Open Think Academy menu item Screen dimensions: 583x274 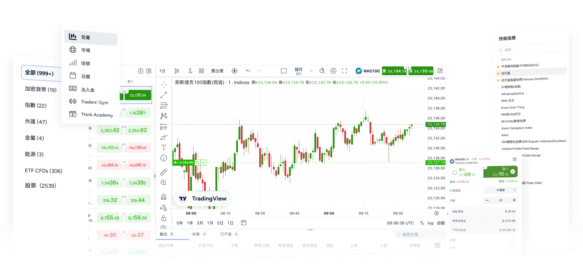[91, 114]
